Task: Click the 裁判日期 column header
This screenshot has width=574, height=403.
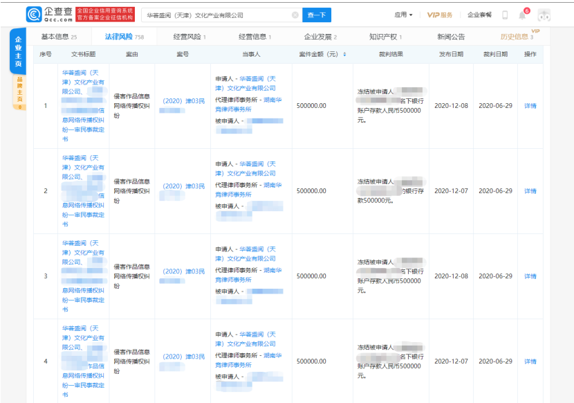Action: coord(495,54)
